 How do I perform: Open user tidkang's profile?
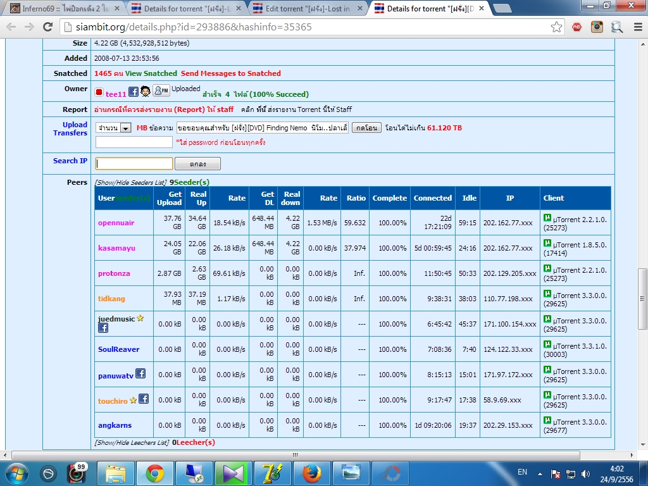coord(111,299)
